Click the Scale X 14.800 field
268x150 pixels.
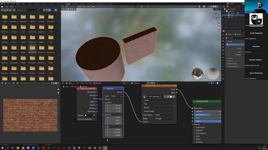tap(113, 130)
